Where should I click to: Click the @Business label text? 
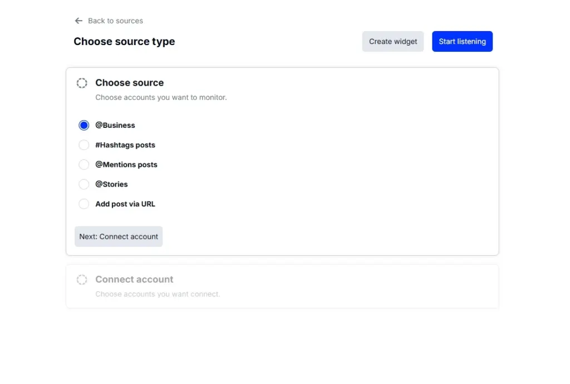[115, 125]
